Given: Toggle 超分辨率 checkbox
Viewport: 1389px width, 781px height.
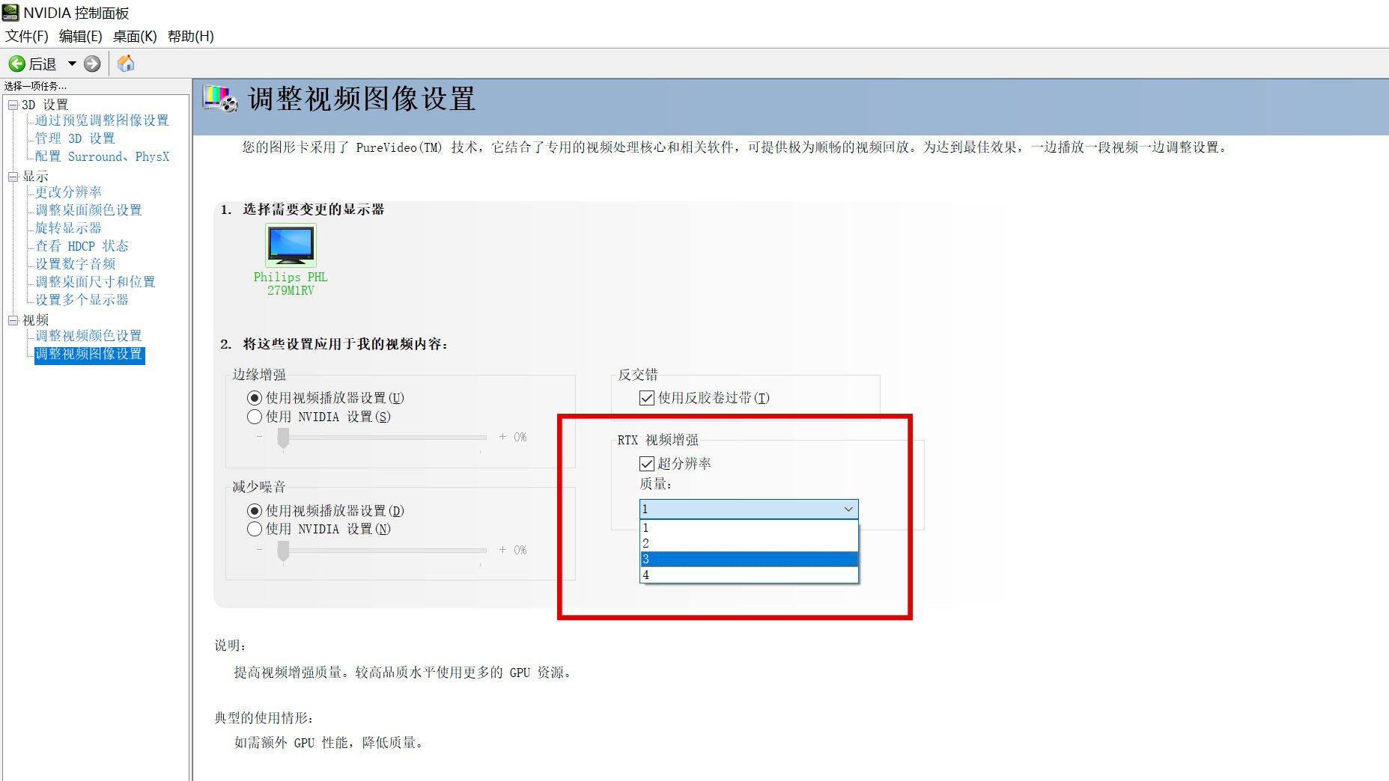Looking at the screenshot, I should (647, 464).
